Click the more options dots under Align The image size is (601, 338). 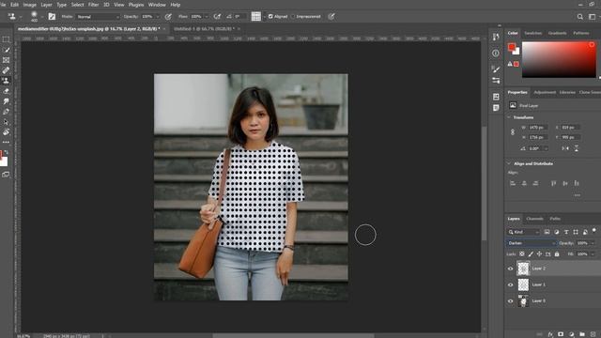577,195
